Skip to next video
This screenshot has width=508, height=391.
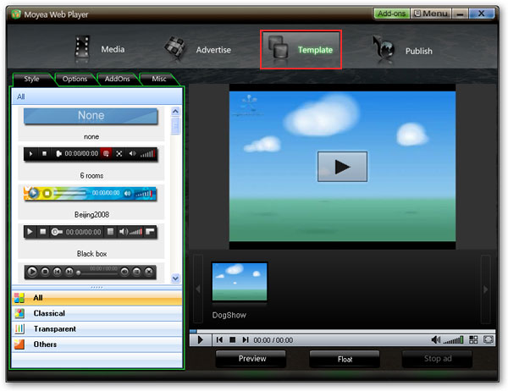(246, 340)
